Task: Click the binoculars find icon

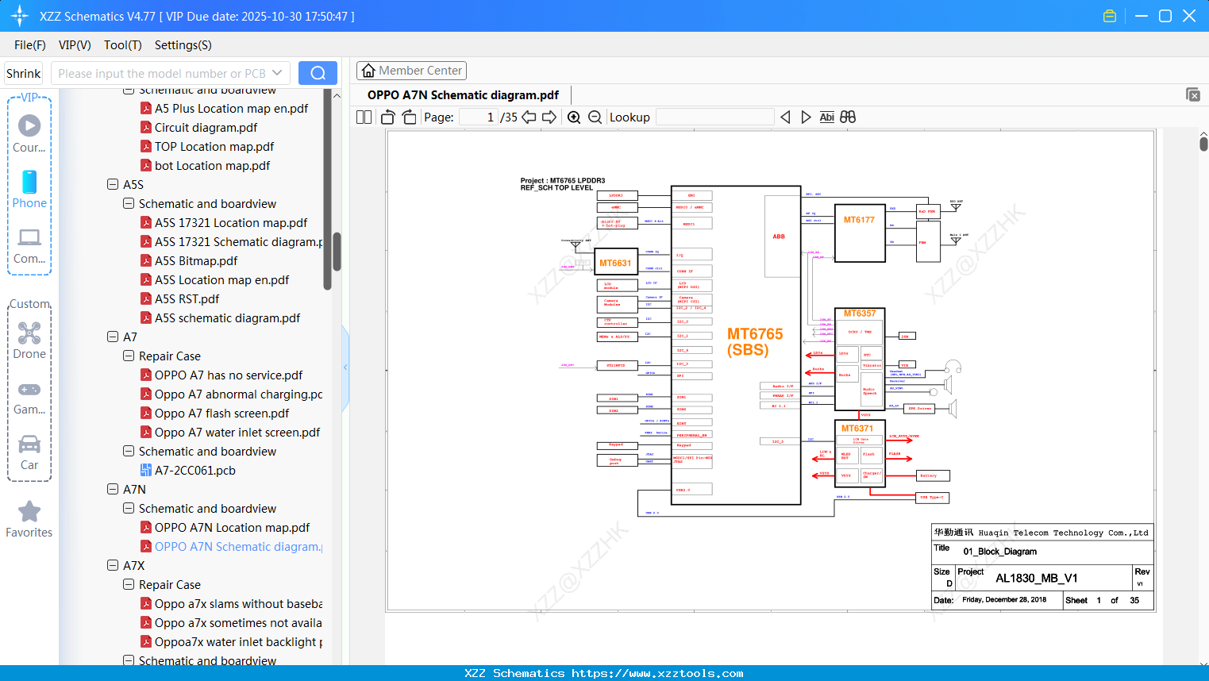Action: [x=848, y=117]
